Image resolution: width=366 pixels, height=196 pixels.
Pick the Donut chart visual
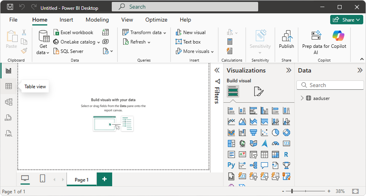click(x=287, y=132)
